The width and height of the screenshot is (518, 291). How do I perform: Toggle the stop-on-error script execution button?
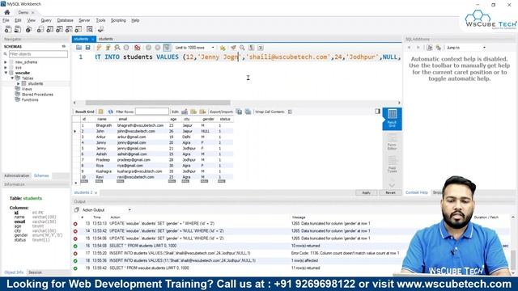[x=138, y=48]
